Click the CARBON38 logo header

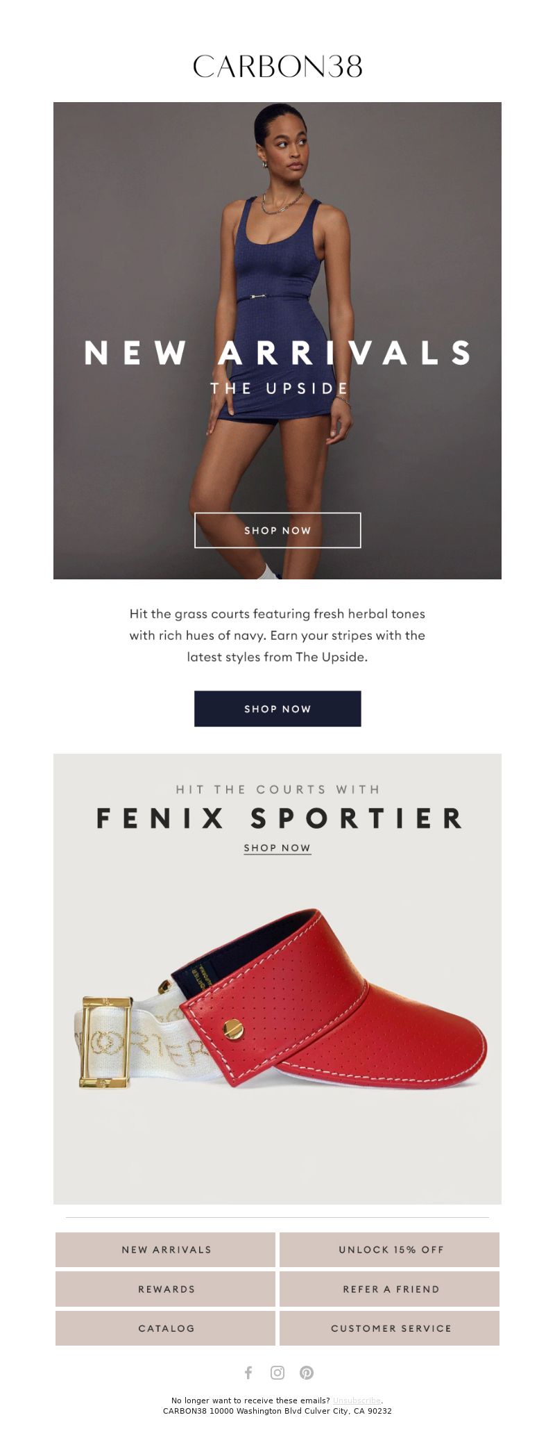click(x=277, y=67)
